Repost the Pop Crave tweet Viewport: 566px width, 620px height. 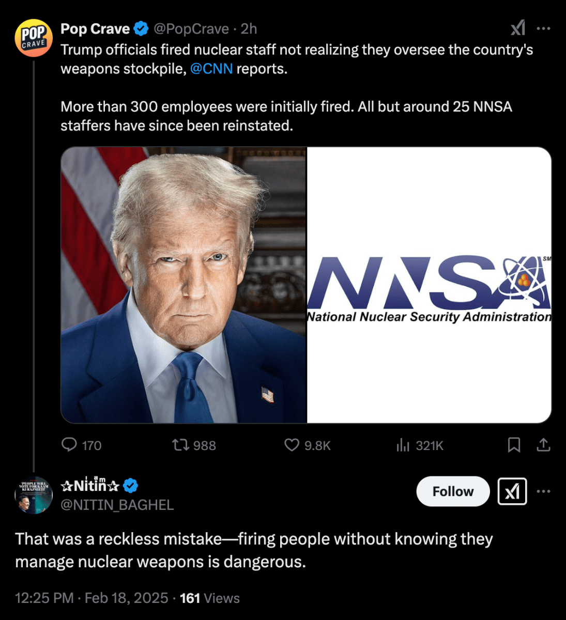click(x=180, y=445)
